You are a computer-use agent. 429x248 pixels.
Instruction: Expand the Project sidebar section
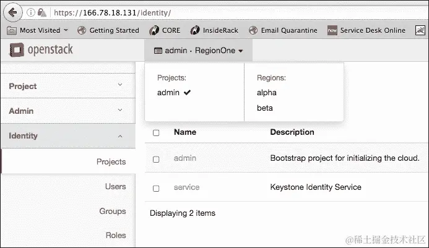click(67, 87)
